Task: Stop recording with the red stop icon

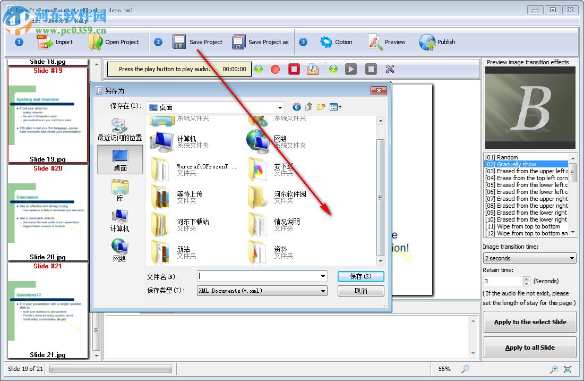Action: (294, 69)
